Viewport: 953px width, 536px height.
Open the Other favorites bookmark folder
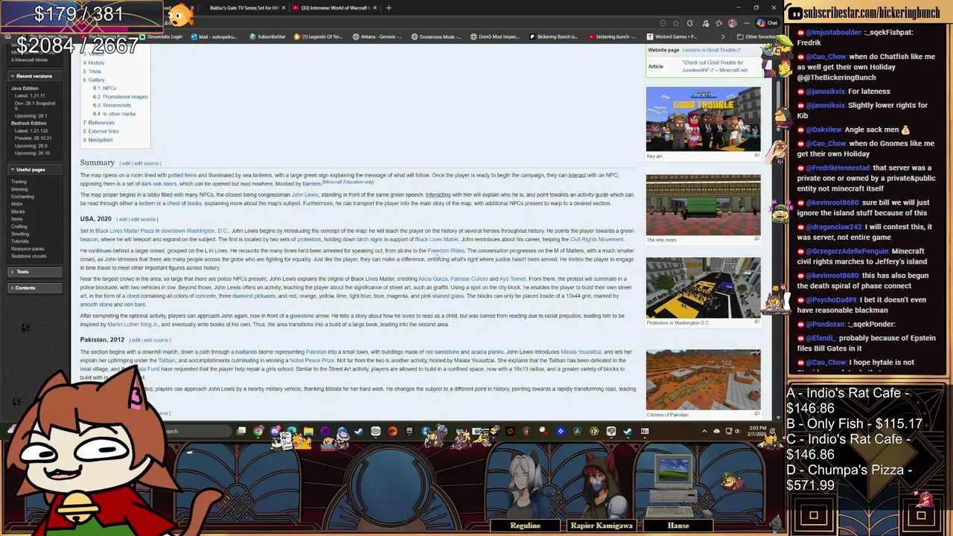pyautogui.click(x=756, y=36)
